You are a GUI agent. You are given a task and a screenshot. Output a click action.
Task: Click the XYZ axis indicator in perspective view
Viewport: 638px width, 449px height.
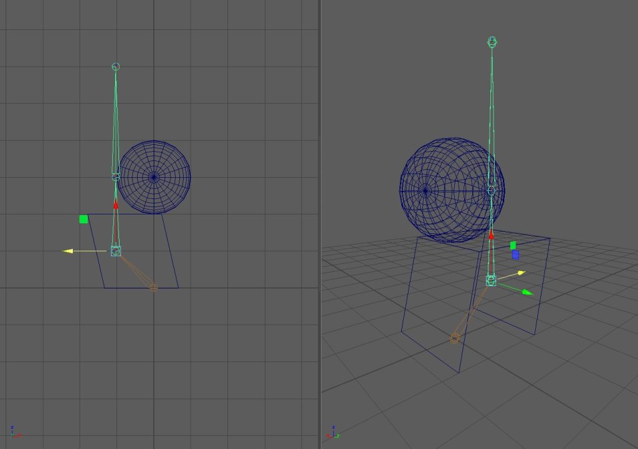(x=333, y=432)
